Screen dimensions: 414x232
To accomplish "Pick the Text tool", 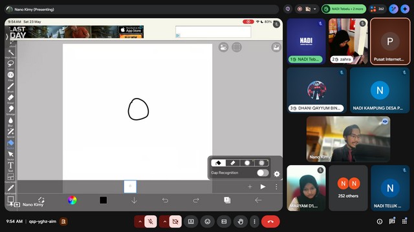I will click(10, 166).
